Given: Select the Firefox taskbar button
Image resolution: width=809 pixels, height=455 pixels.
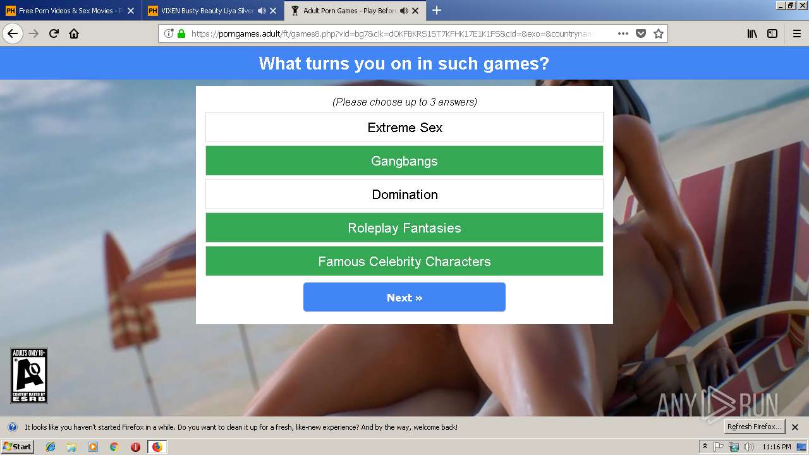Looking at the screenshot, I should tap(157, 447).
